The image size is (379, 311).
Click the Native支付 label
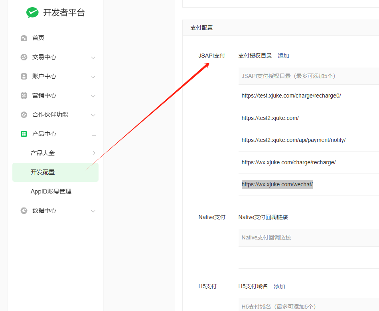212,217
